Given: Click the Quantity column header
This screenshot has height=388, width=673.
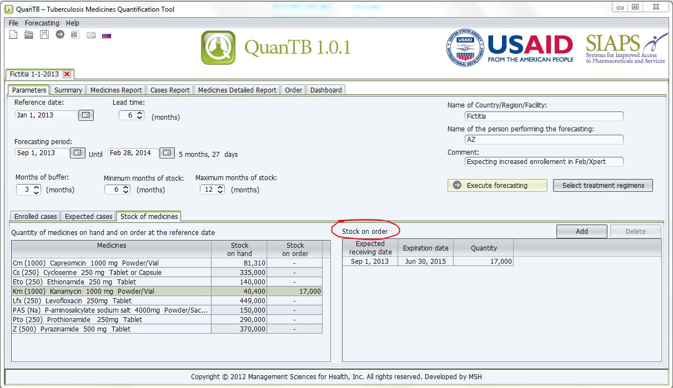Looking at the screenshot, I should click(x=484, y=248).
